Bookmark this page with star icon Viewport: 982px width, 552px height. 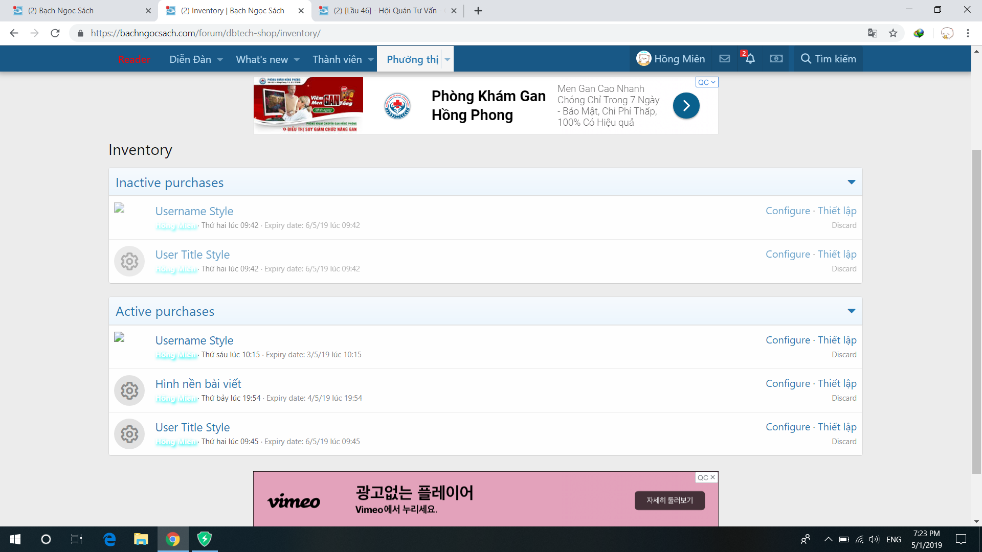[x=893, y=33]
